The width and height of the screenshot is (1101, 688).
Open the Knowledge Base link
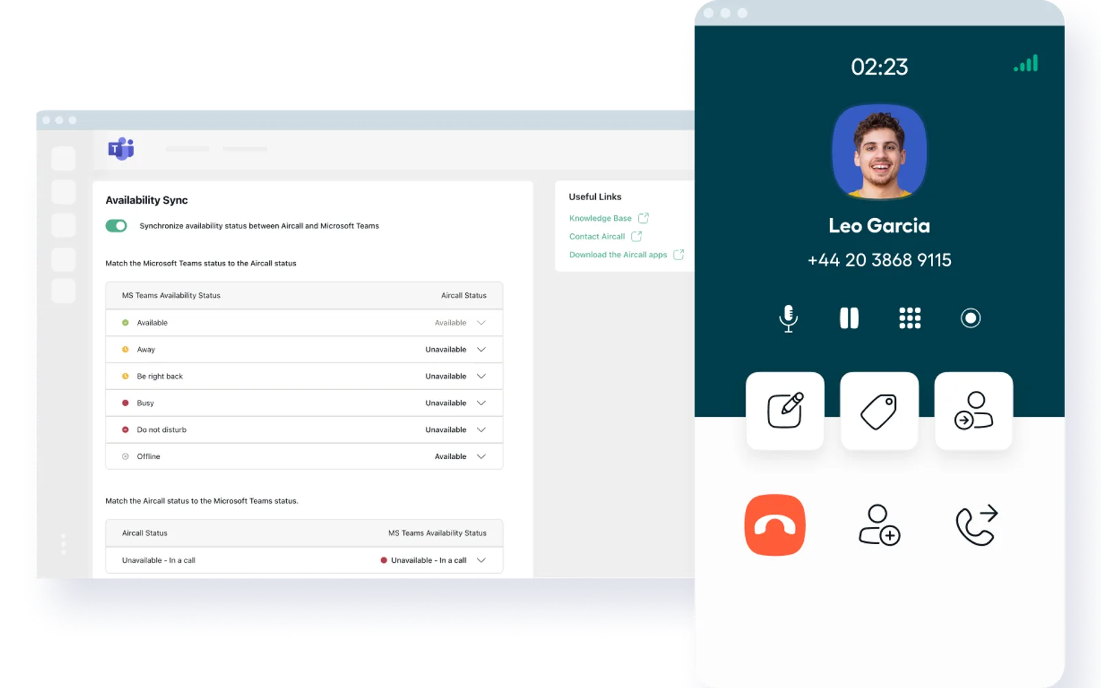coord(600,218)
